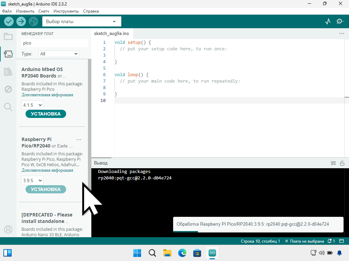Open the Sketchbook folder sidebar icon
This screenshot has width=349, height=261.
point(8,36)
